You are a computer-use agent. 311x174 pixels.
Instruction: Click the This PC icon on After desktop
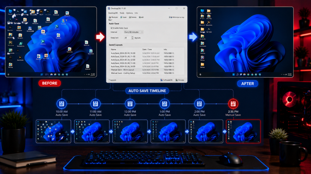click(202, 12)
